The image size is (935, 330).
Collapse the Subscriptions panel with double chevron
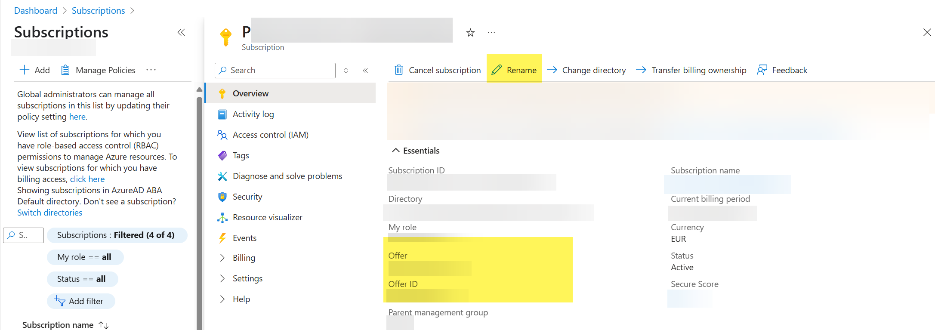181,32
